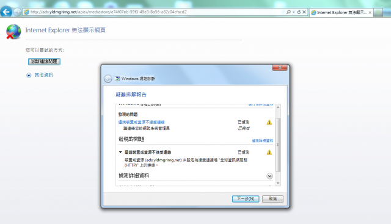Screen dimensions: 391x224
Task: Open a new blank tab next to current tab
Action: [x=378, y=12]
